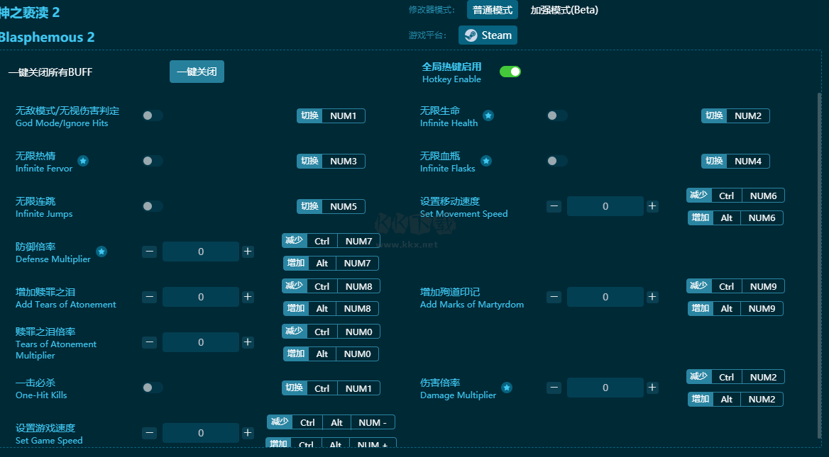This screenshot has height=457, width=829.
Task: Click the Damage Multiplier value field
Action: point(605,388)
